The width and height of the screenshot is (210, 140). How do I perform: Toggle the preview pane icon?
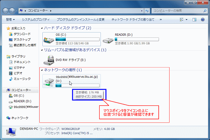click(194, 20)
